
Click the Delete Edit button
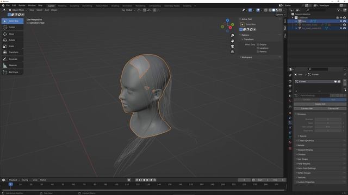click(320, 104)
